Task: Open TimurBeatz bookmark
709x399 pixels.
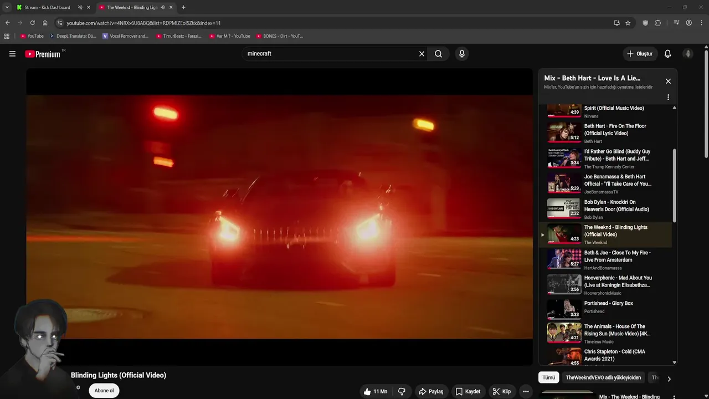Action: [178, 36]
